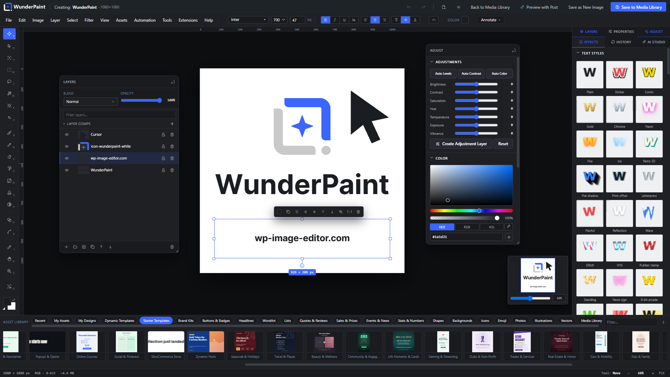Click Auto Contrast button
This screenshot has width=670, height=377.
pyautogui.click(x=471, y=74)
